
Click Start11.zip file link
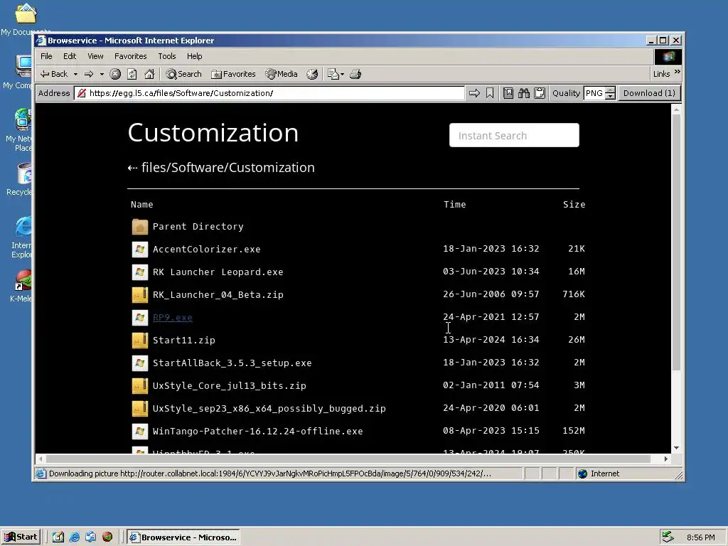(x=184, y=341)
